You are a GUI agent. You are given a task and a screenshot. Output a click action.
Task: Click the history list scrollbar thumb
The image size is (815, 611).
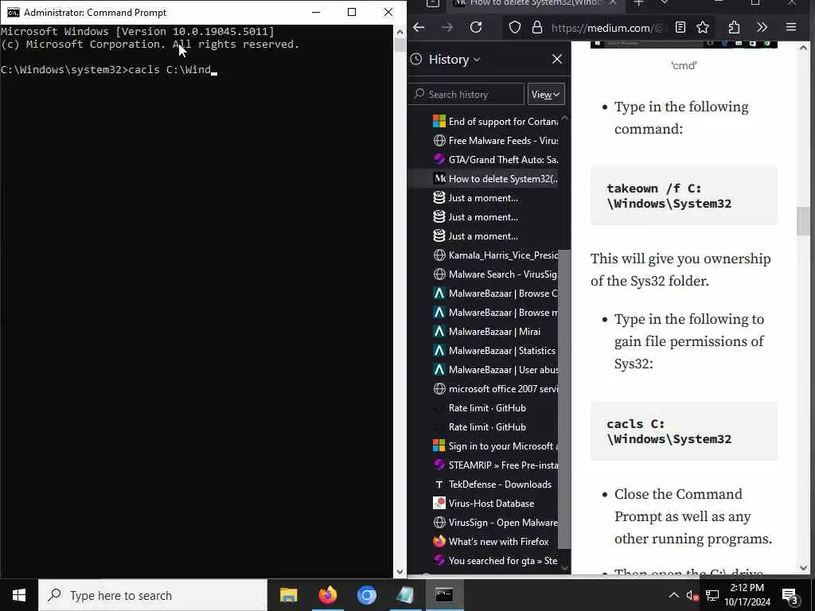tap(564, 399)
